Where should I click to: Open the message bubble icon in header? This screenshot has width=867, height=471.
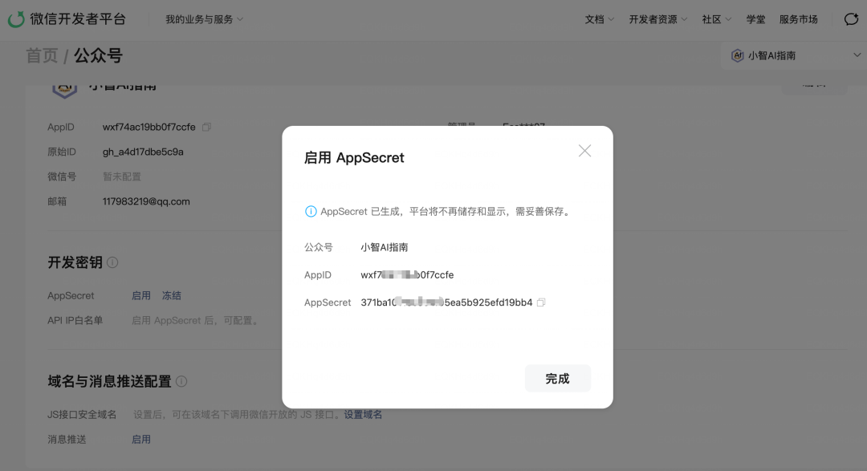851,19
